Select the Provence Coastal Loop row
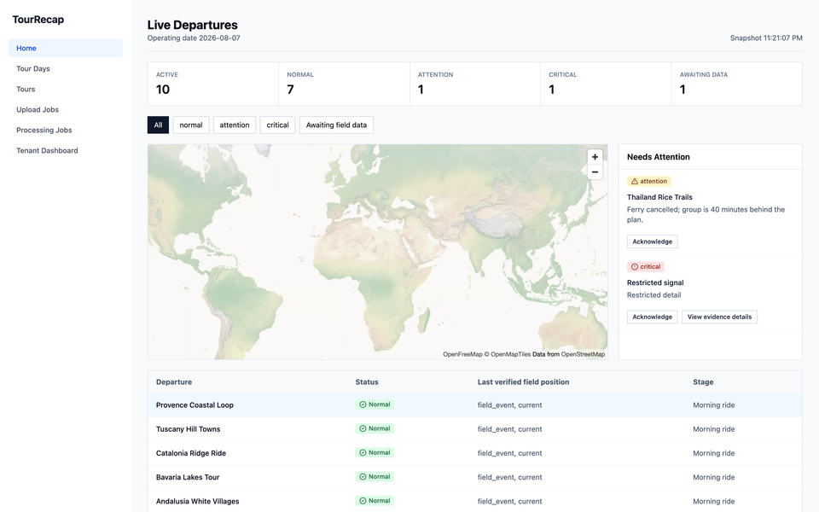Screen dimensions: 819x512 tap(475, 404)
